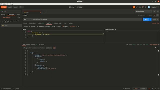Expand the Hello request description arrow
The width and height of the screenshot is (160, 90).
23,15
